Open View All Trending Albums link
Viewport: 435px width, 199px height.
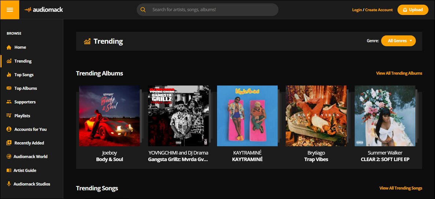399,73
